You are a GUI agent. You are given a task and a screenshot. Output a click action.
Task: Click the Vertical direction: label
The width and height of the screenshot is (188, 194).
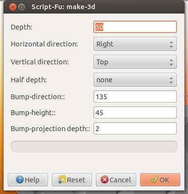[x=40, y=62]
